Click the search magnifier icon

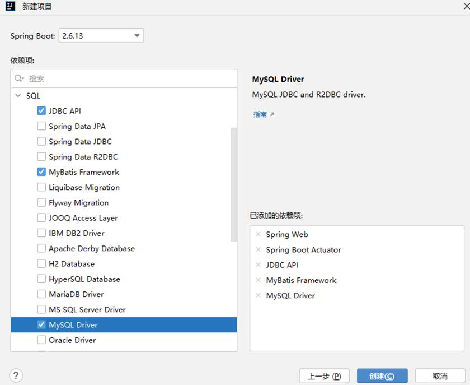(18, 78)
